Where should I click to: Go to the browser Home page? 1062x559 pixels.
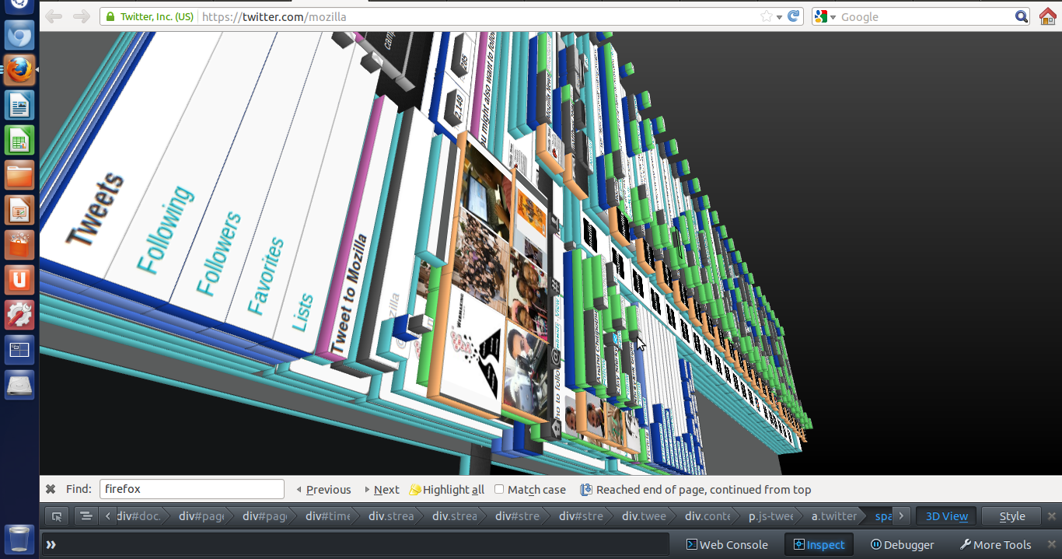tap(1048, 16)
